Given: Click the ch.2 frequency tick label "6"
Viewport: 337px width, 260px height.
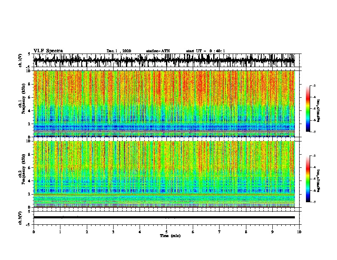Looking at the screenshot, I should click(x=29, y=168).
